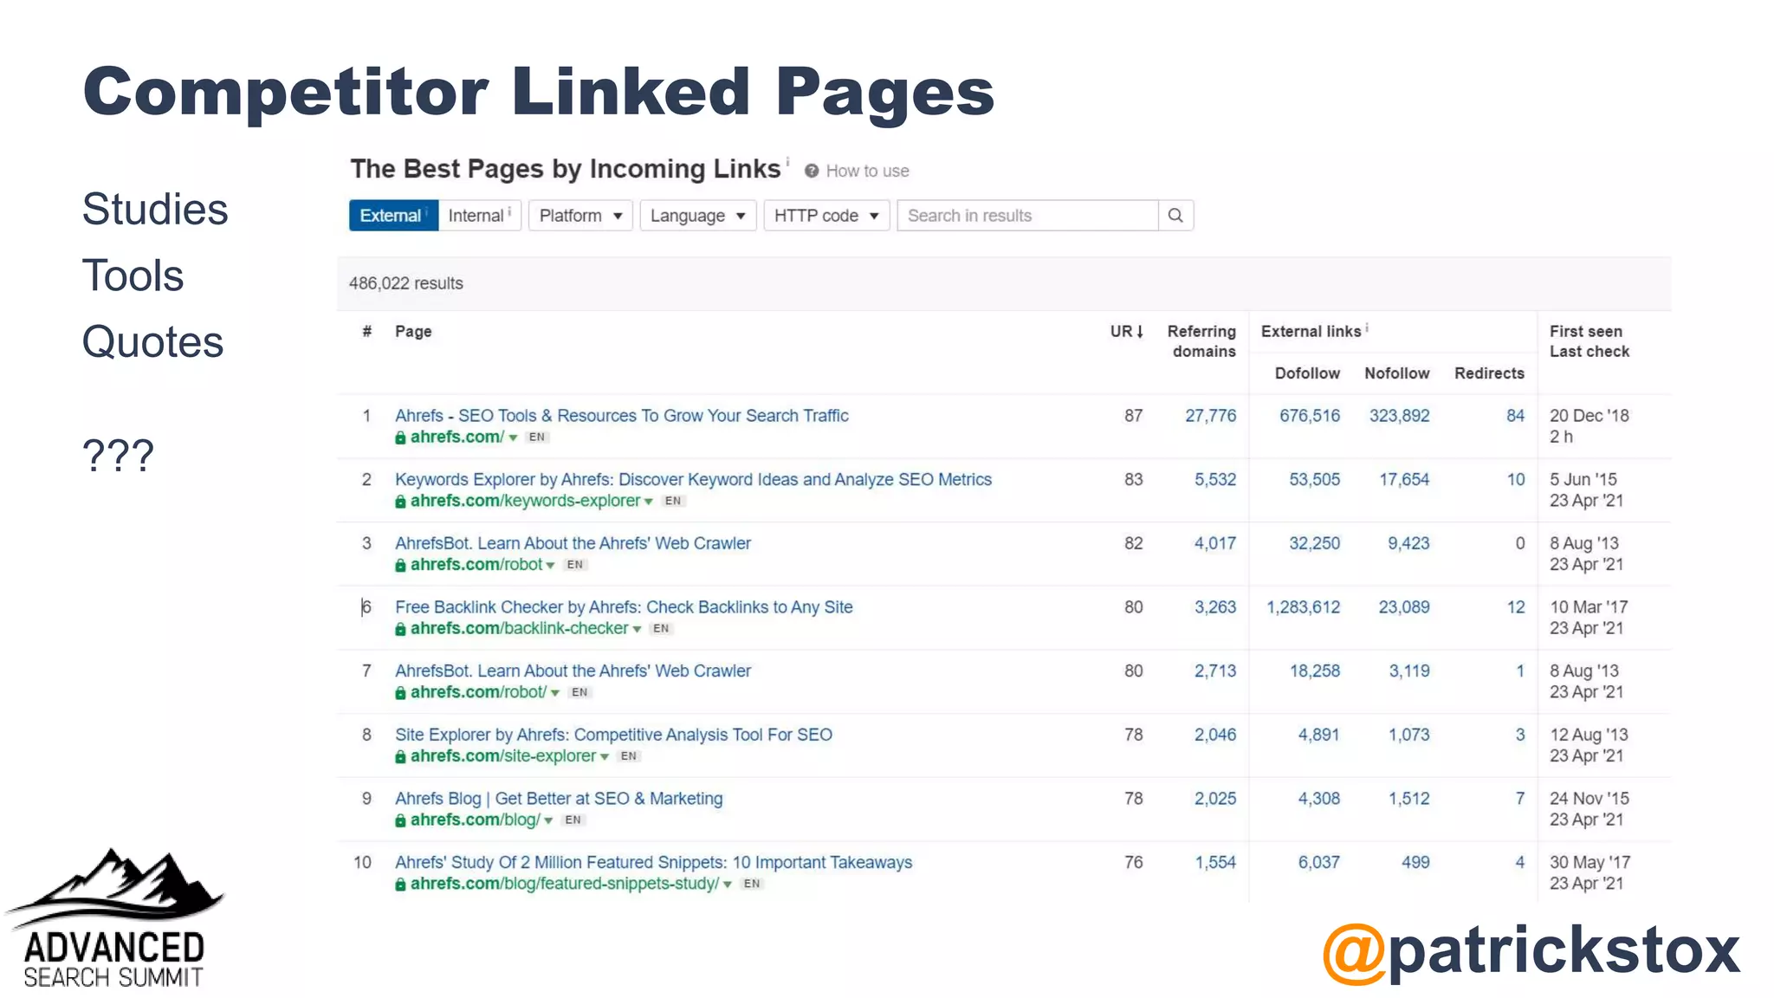
Task: Open the row 7 AhrefsBot Web Crawler link
Action: point(573,671)
